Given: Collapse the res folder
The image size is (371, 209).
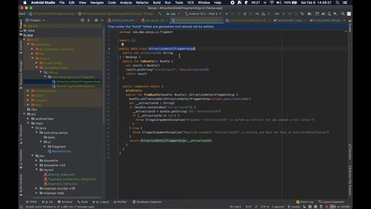Looking at the screenshot, I should (32, 156).
